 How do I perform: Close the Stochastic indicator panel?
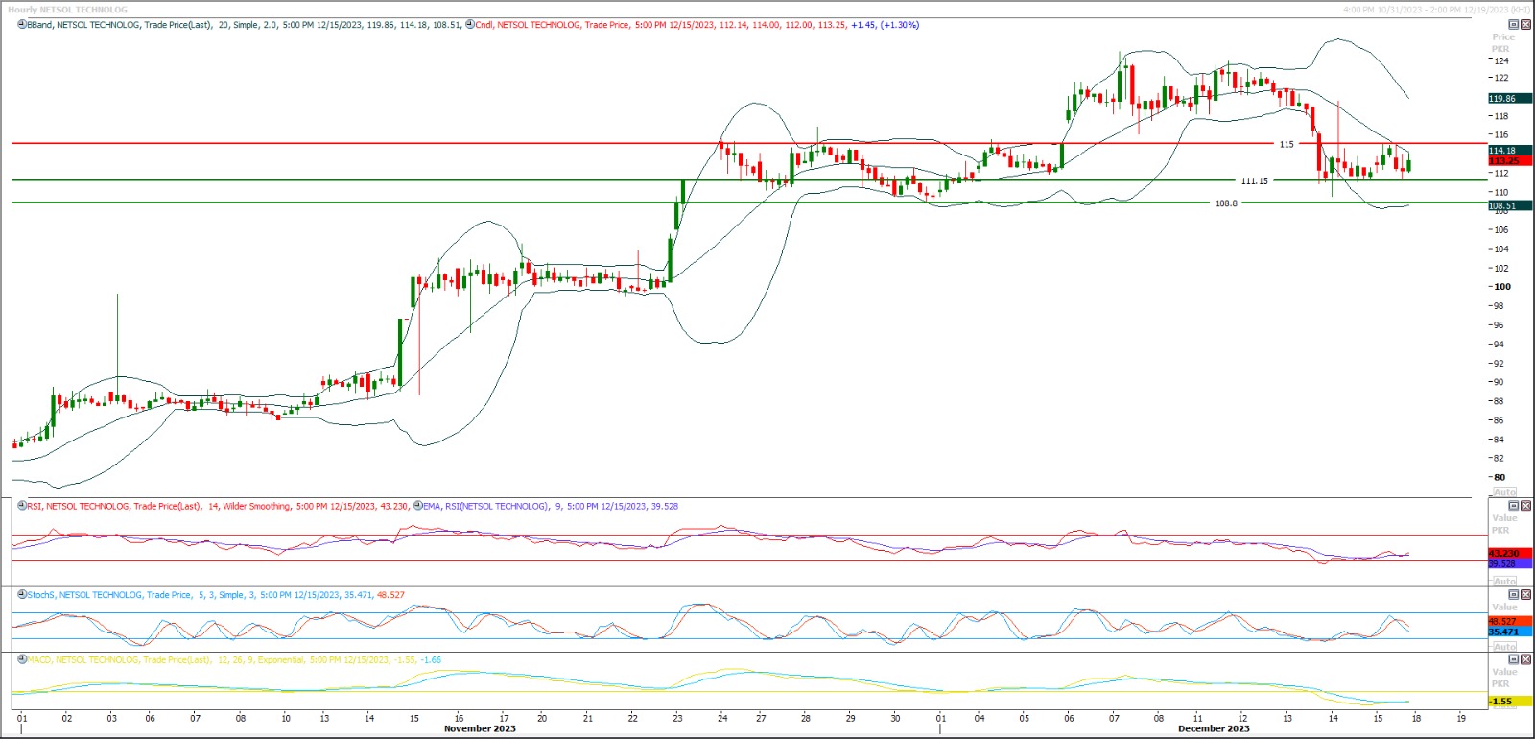point(1525,595)
